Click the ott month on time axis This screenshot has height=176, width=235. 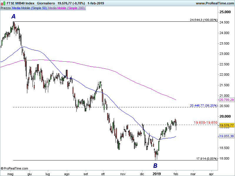(x=103, y=174)
